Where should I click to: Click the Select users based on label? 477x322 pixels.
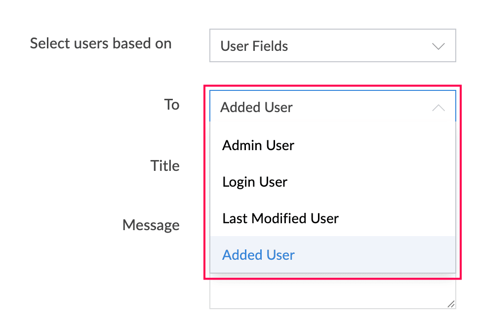[101, 43]
